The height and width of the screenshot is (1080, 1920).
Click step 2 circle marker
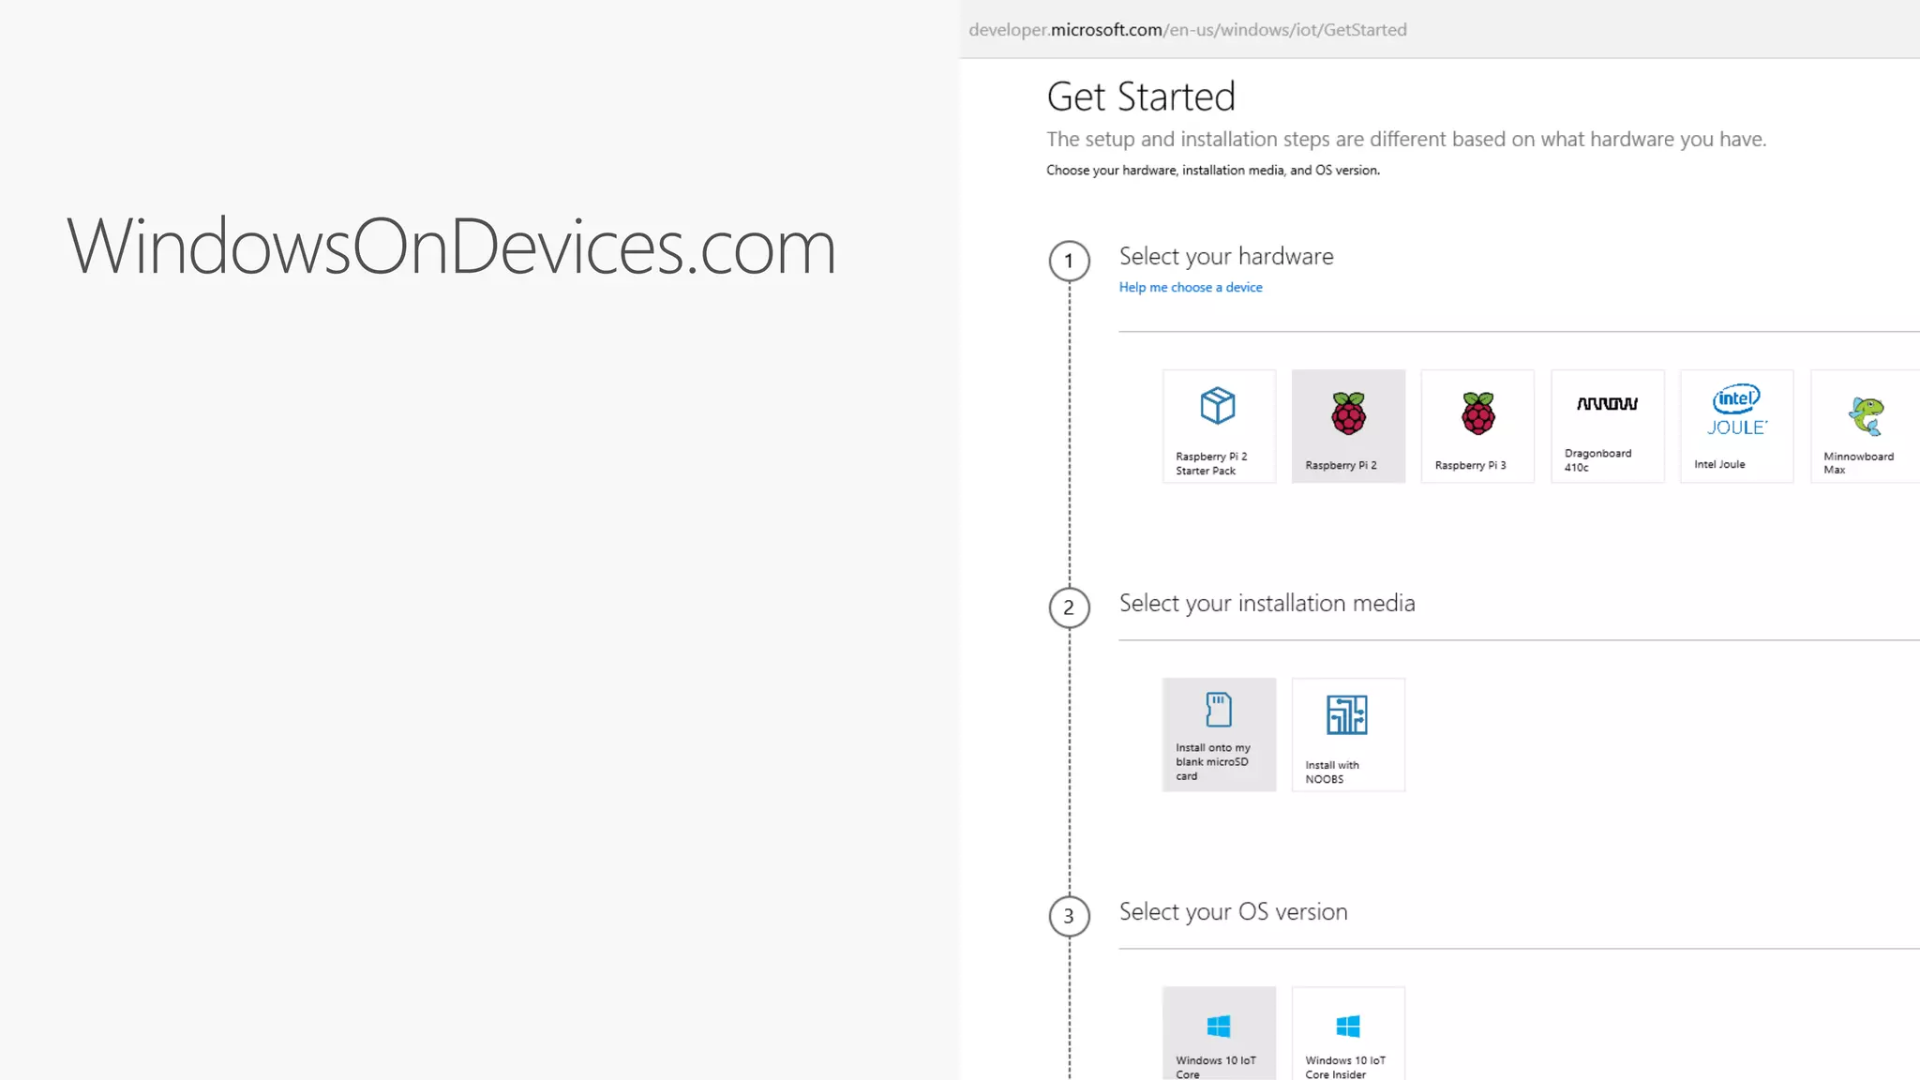click(x=1069, y=607)
